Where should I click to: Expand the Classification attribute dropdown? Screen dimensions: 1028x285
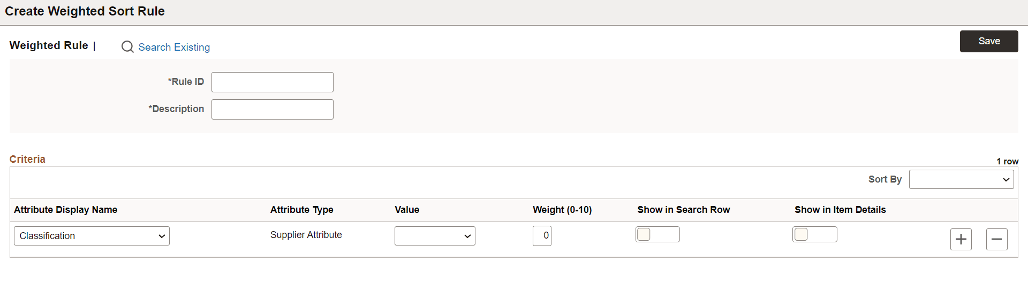click(92, 236)
